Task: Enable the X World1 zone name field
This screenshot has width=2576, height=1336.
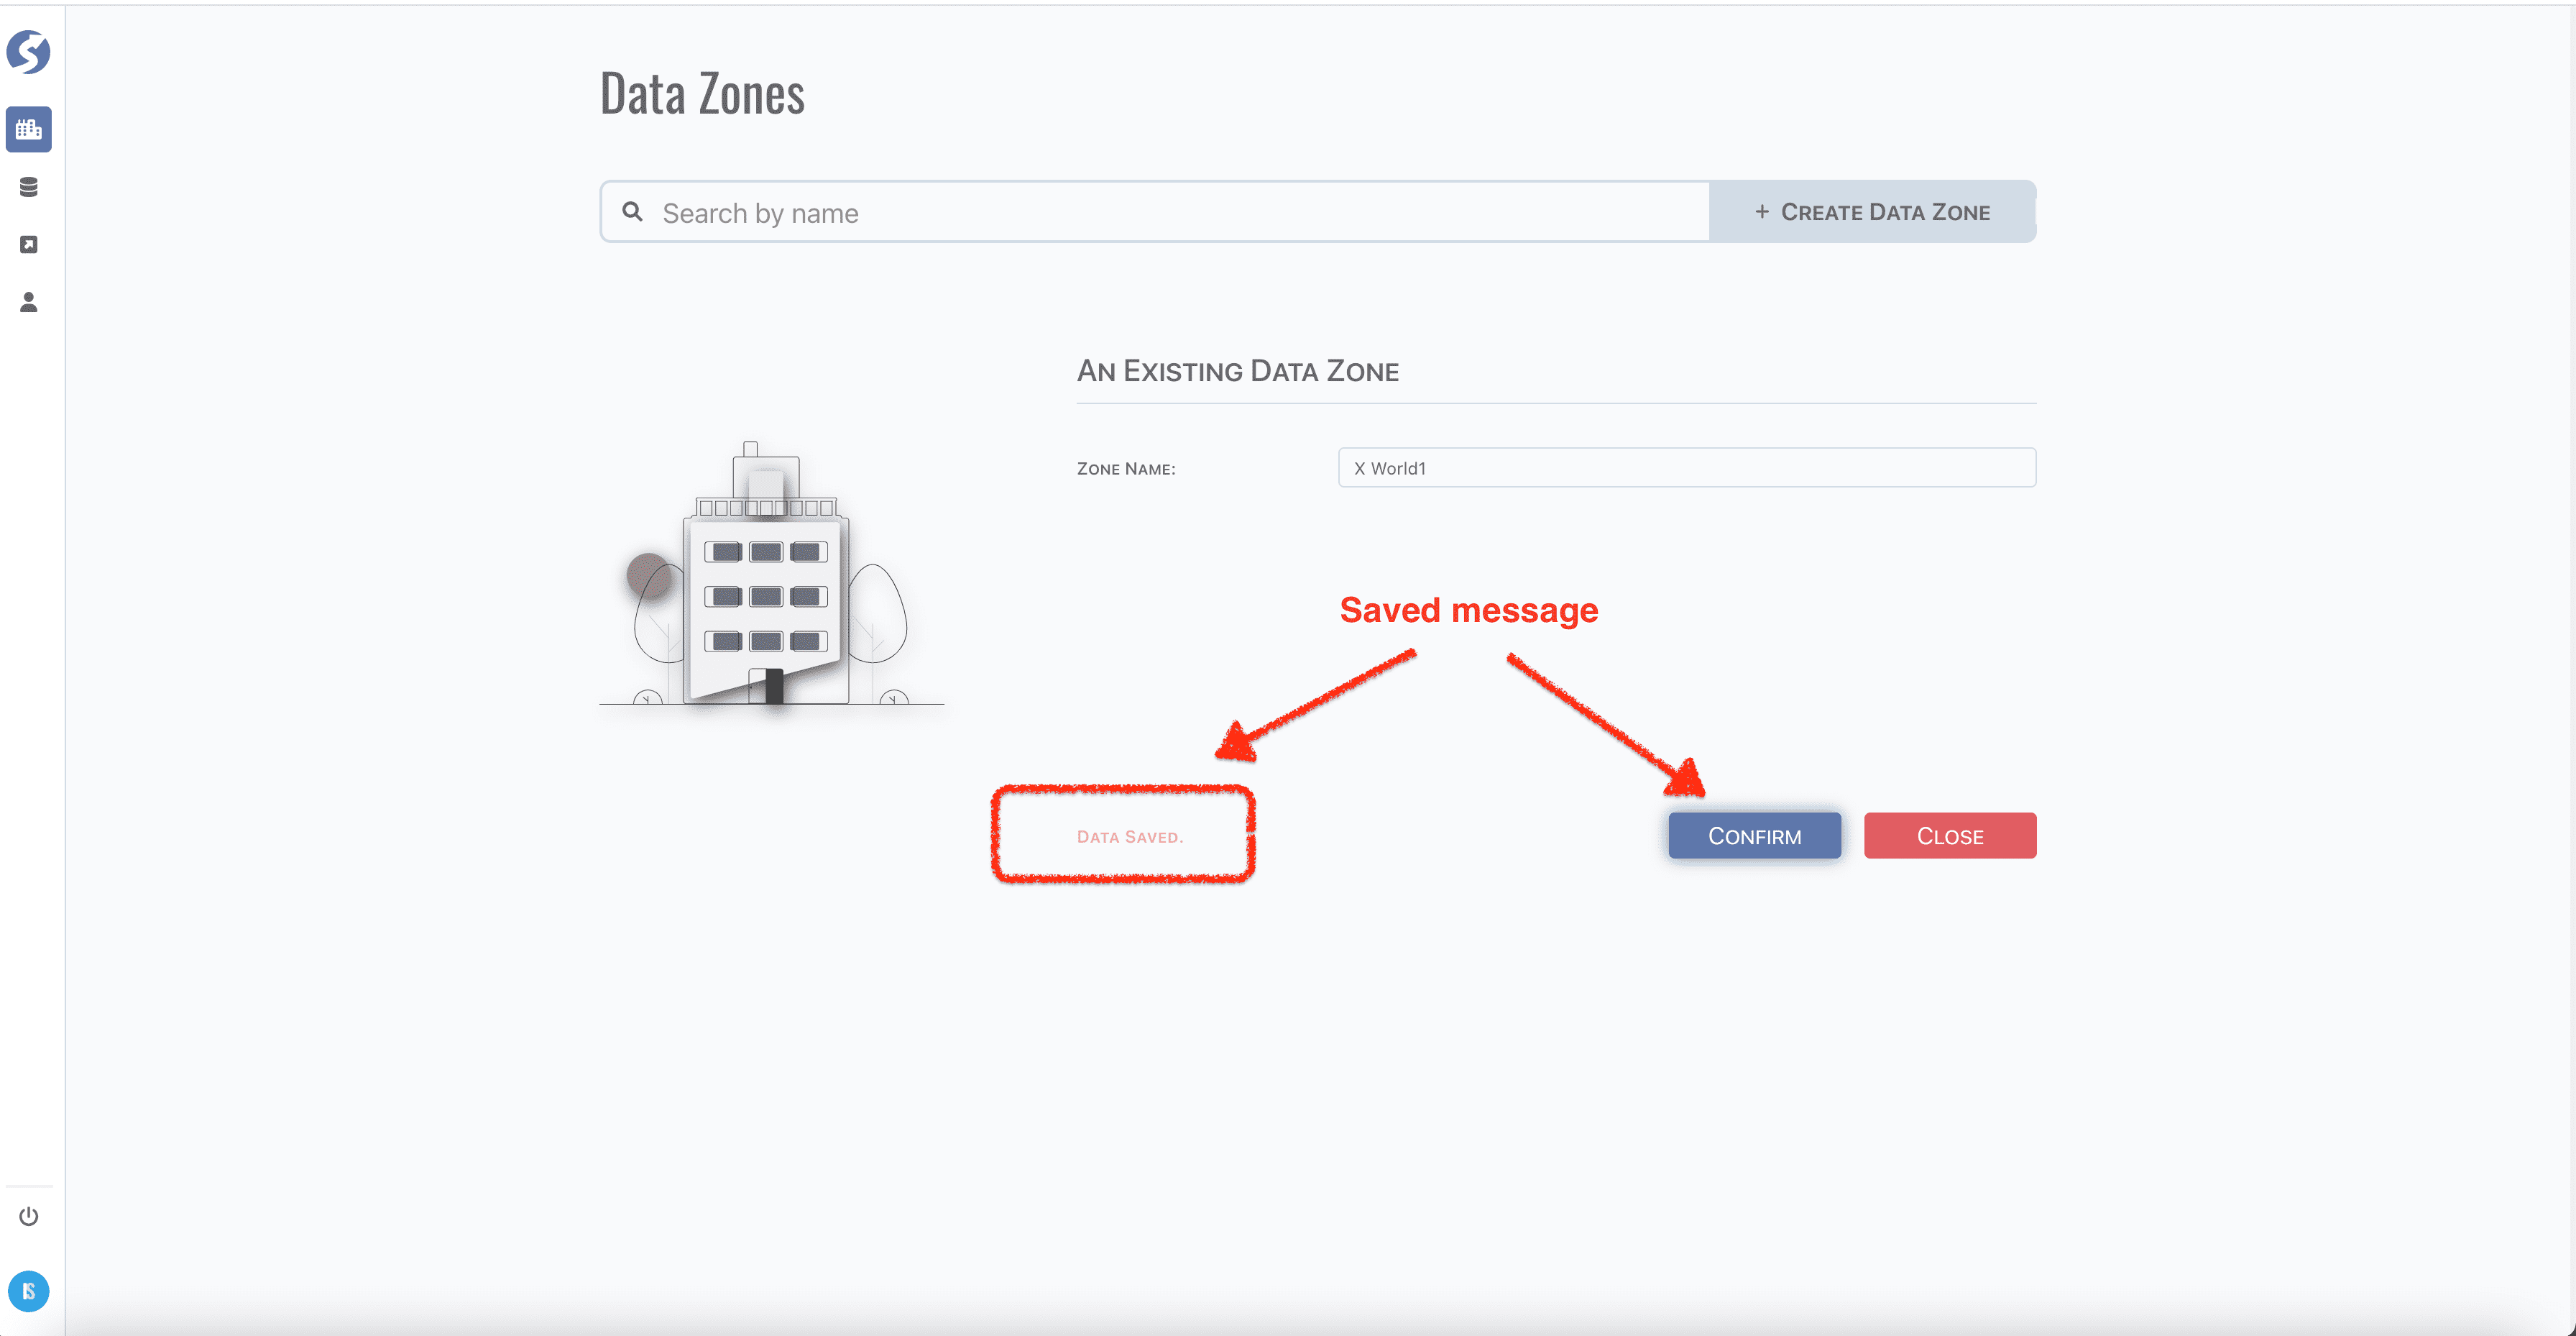Action: coord(1685,467)
